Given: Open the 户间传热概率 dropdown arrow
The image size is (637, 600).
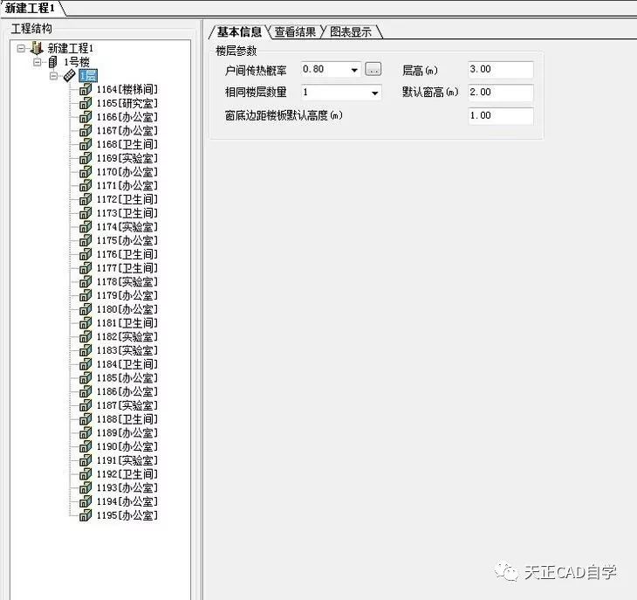Looking at the screenshot, I should 354,70.
